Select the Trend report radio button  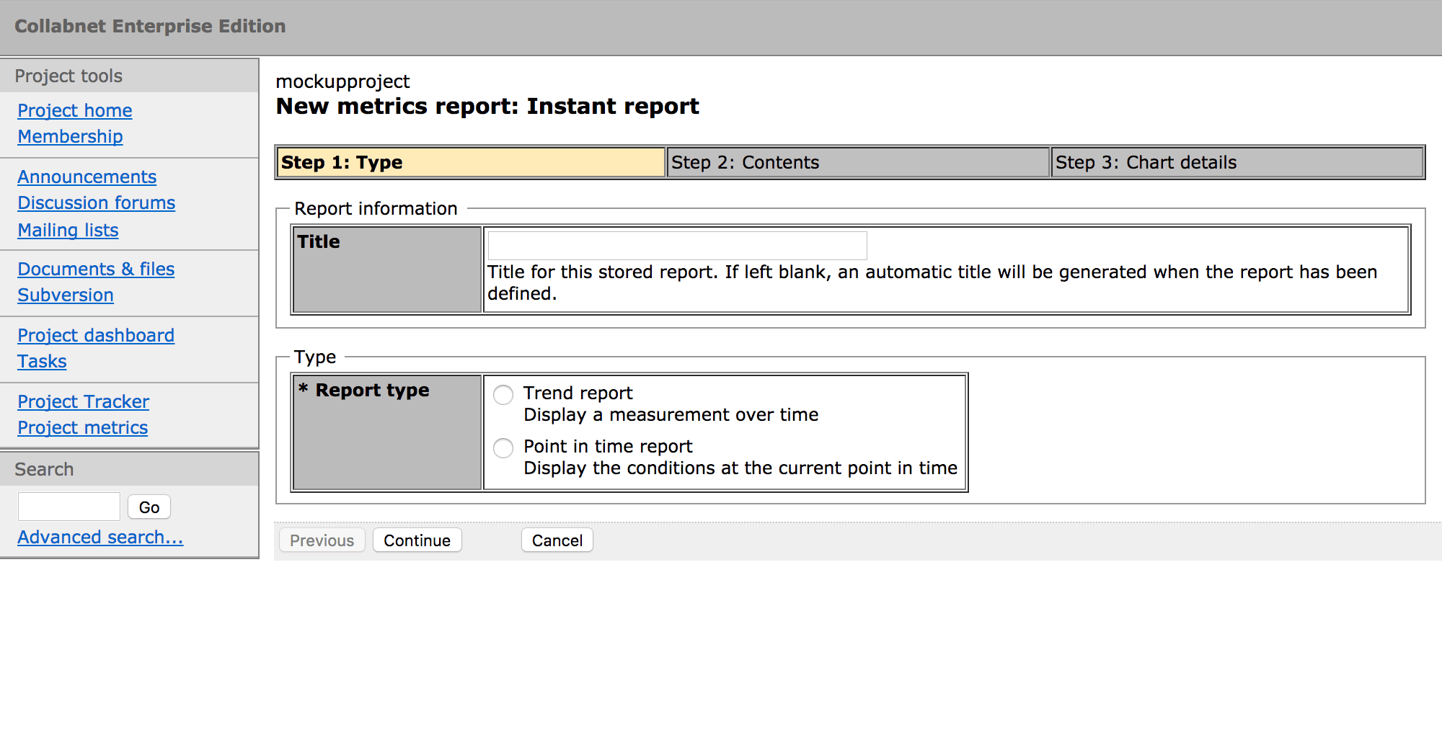pyautogui.click(x=503, y=395)
